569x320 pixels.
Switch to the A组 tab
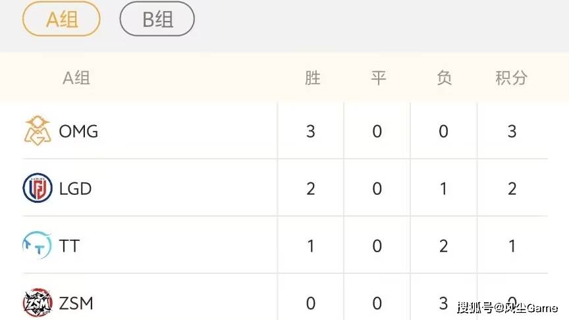(61, 19)
